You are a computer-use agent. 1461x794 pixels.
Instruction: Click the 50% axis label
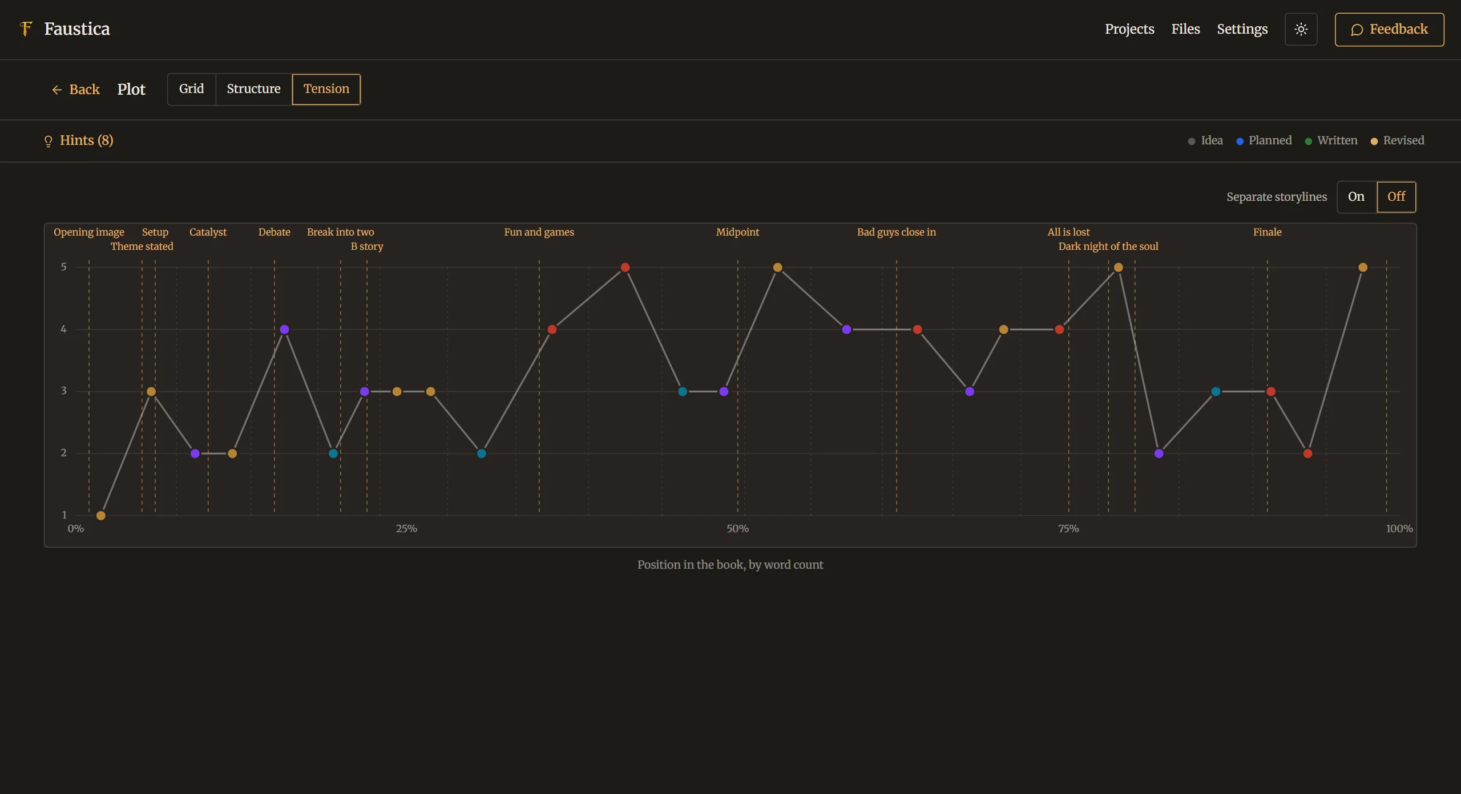[737, 529]
